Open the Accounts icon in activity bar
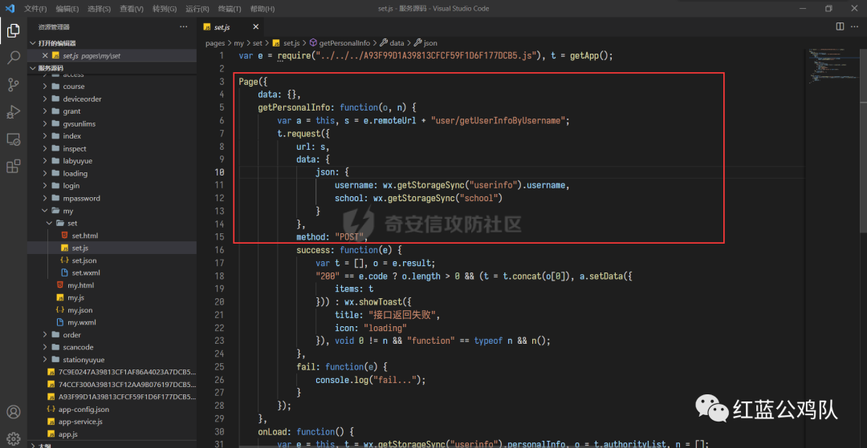 click(x=14, y=412)
